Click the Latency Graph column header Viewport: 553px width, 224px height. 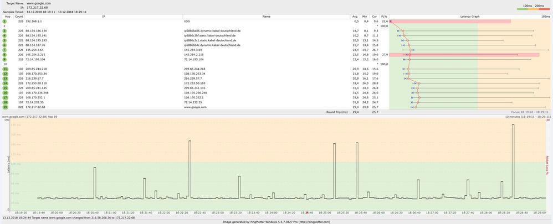470,17
